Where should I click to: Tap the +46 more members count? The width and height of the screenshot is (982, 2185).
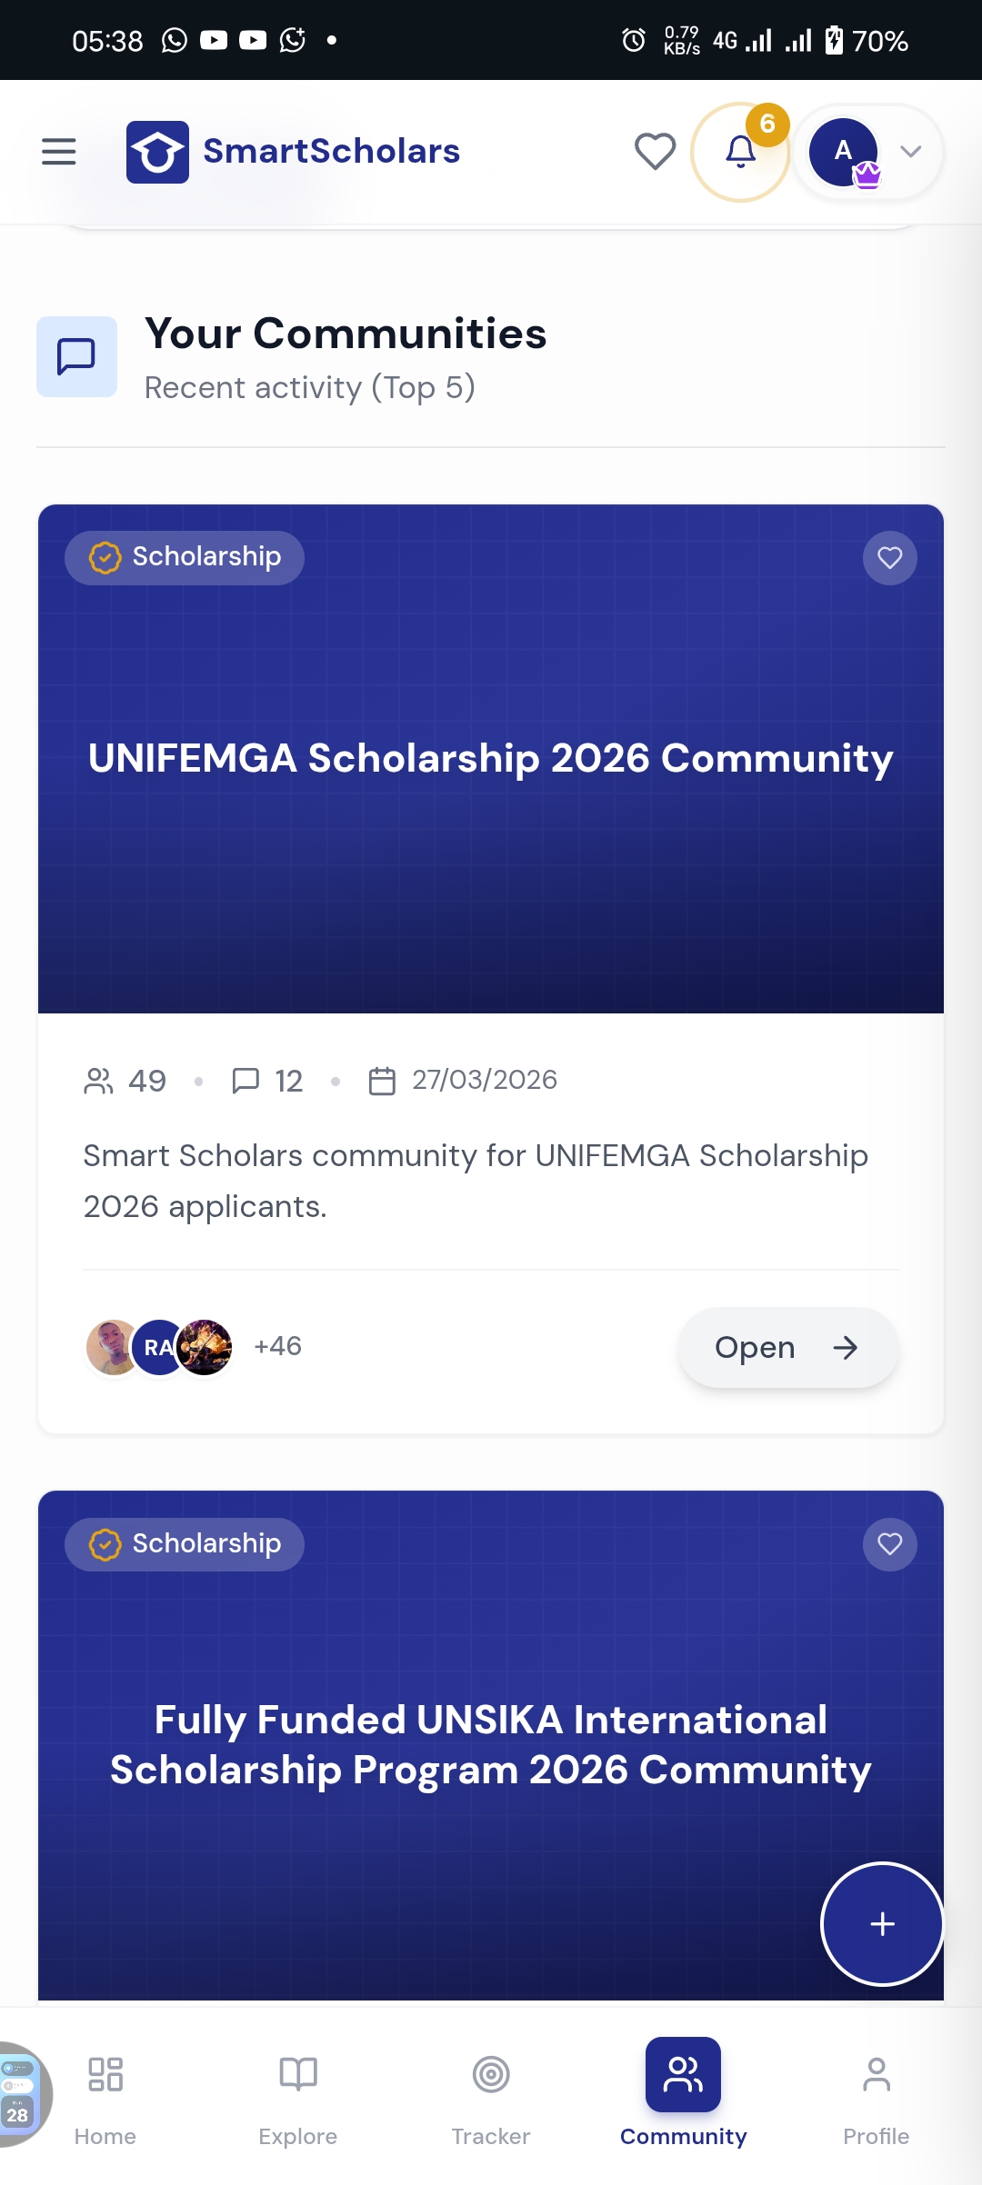click(277, 1346)
